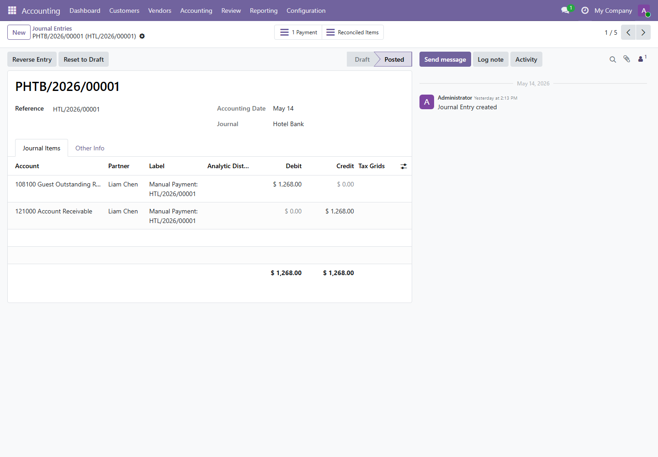Open My Company switcher
The width and height of the screenshot is (658, 457).
pos(613,11)
